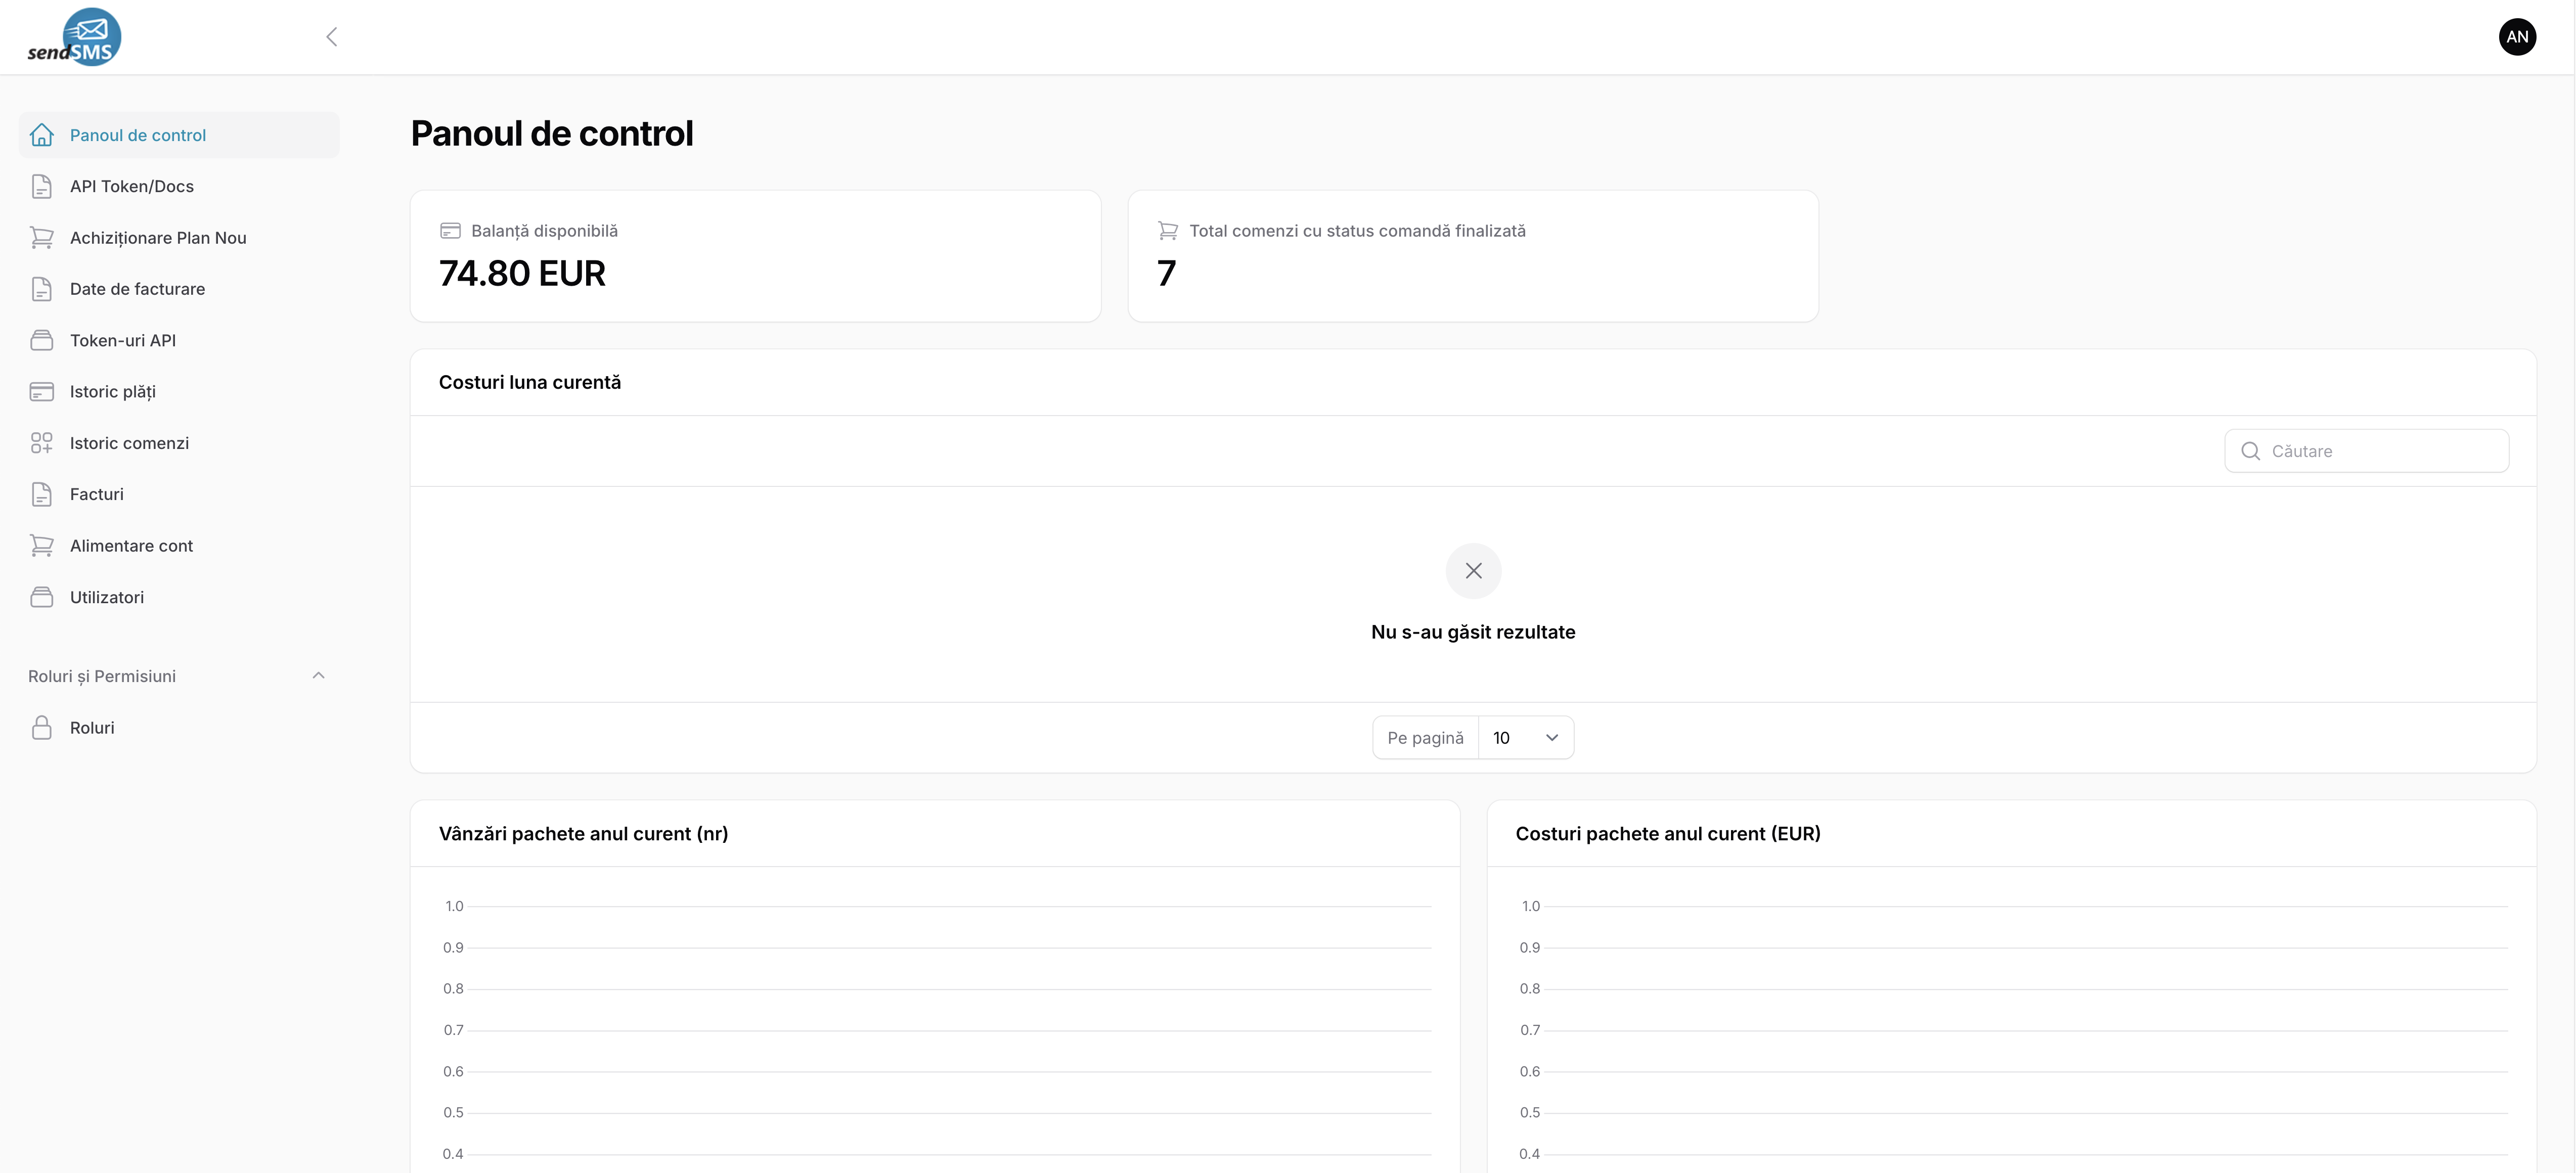Click the Panoul de control page heading
Image resolution: width=2576 pixels, height=1173 pixels.
point(552,134)
